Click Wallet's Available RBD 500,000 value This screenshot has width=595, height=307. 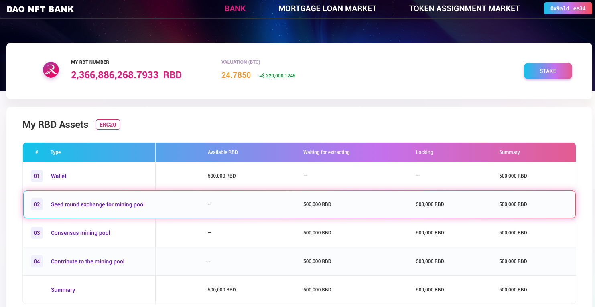tap(222, 176)
